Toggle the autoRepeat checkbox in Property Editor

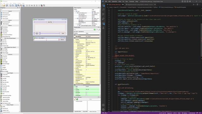[x=86, y=96]
